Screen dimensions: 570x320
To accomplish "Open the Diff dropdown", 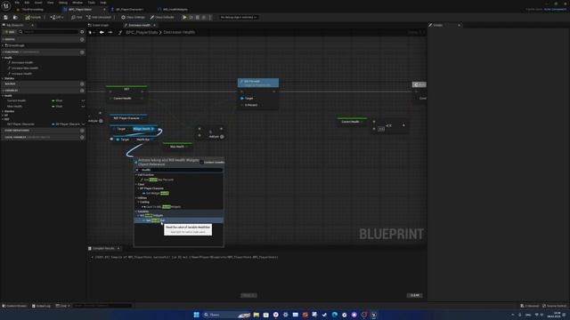I will point(57,17).
